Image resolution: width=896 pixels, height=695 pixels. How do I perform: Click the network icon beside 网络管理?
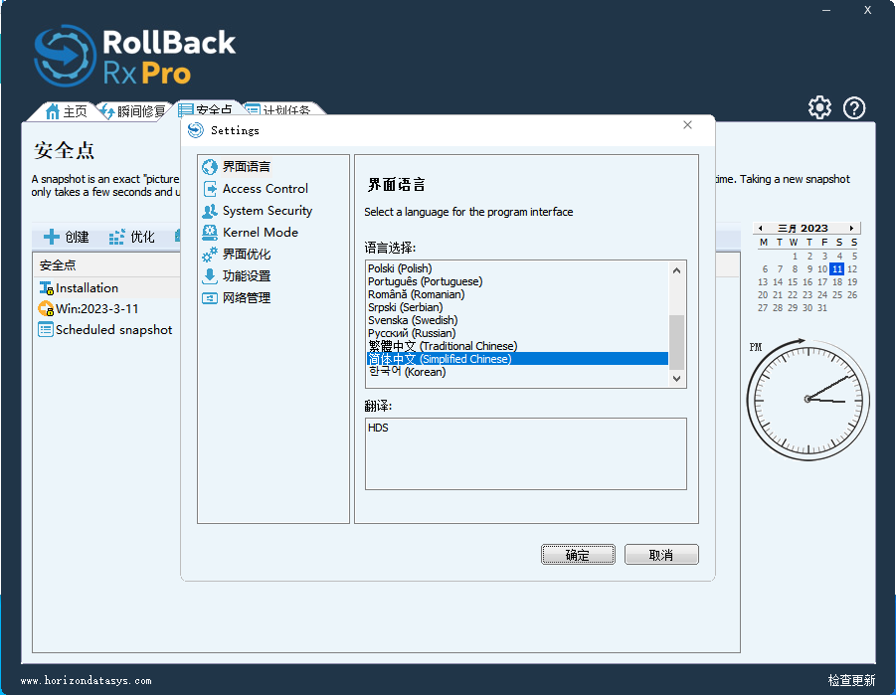pos(210,297)
